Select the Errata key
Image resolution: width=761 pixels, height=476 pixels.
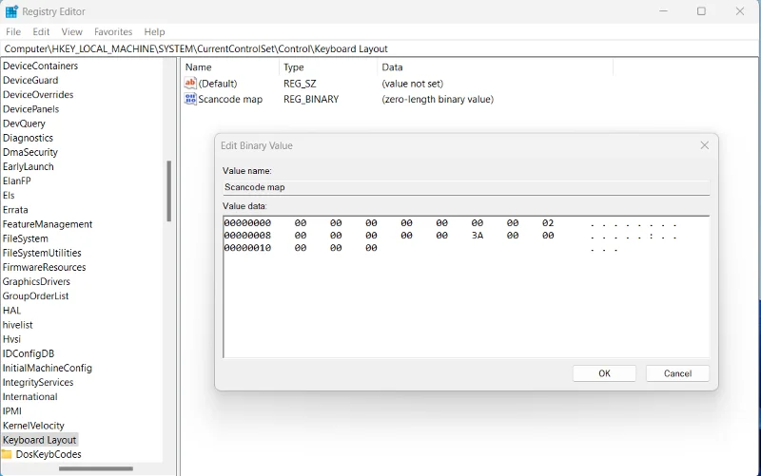[x=15, y=210]
